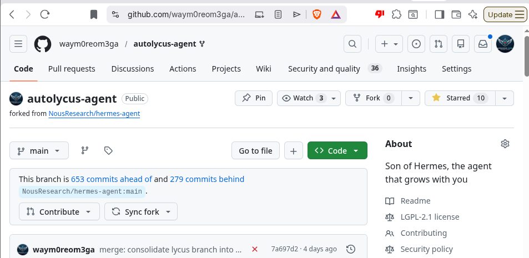Toggle the browser sidebar panel icon

tap(440, 14)
